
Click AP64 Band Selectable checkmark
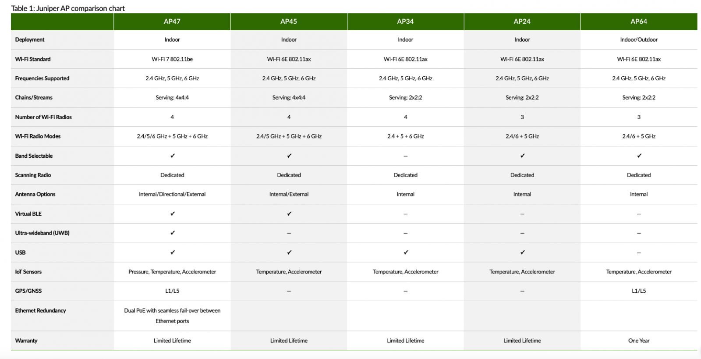point(639,156)
